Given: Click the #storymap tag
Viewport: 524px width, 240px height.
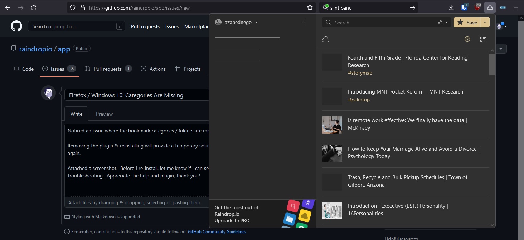Looking at the screenshot, I should click(x=360, y=73).
